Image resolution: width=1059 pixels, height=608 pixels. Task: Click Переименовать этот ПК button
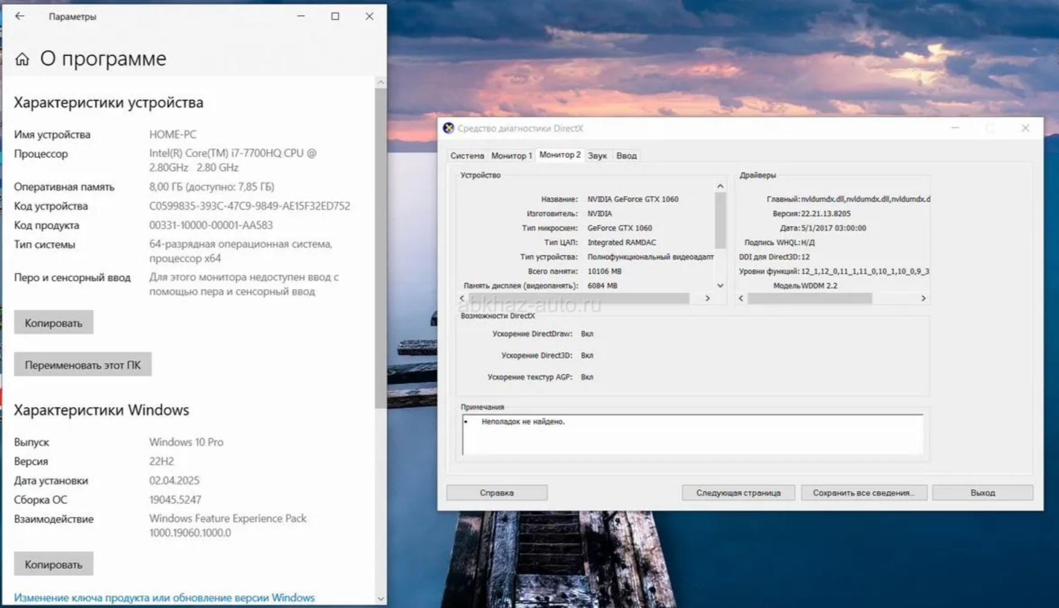[82, 365]
